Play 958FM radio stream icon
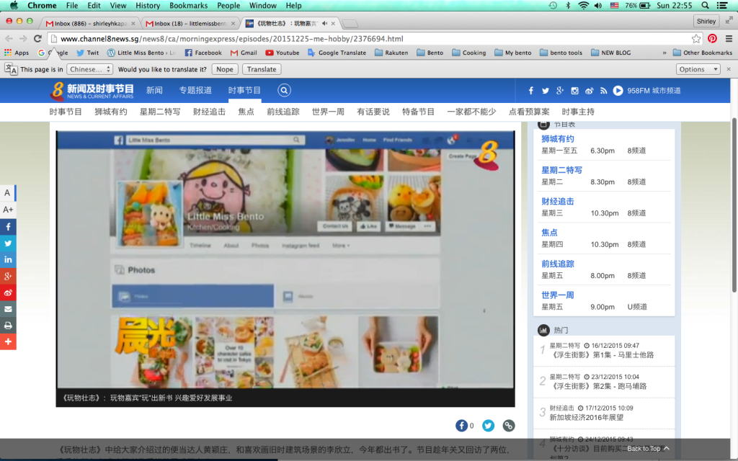The image size is (738, 461). (618, 91)
